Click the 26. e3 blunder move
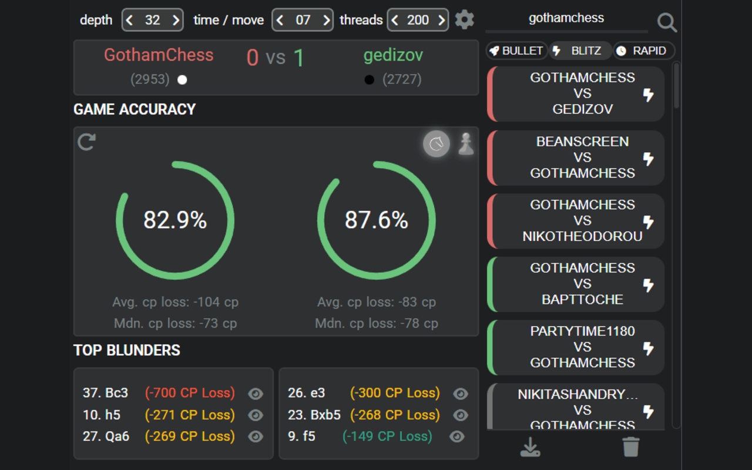This screenshot has width=752, height=470. [x=306, y=393]
